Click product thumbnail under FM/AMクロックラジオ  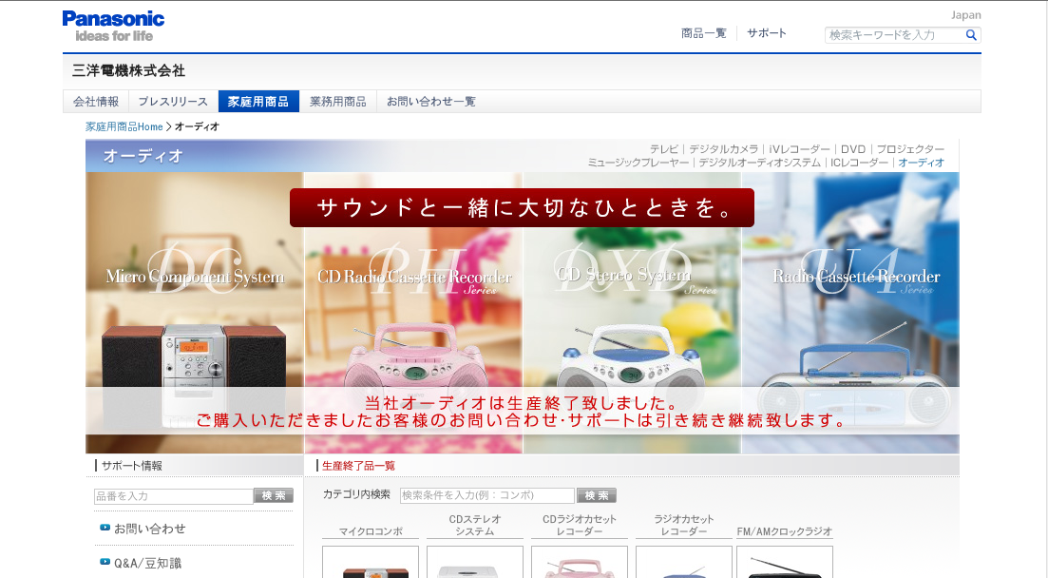tap(785, 563)
